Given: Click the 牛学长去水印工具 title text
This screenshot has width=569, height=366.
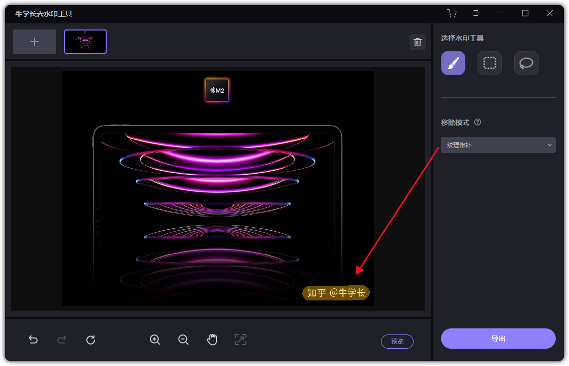Looking at the screenshot, I should (x=44, y=14).
